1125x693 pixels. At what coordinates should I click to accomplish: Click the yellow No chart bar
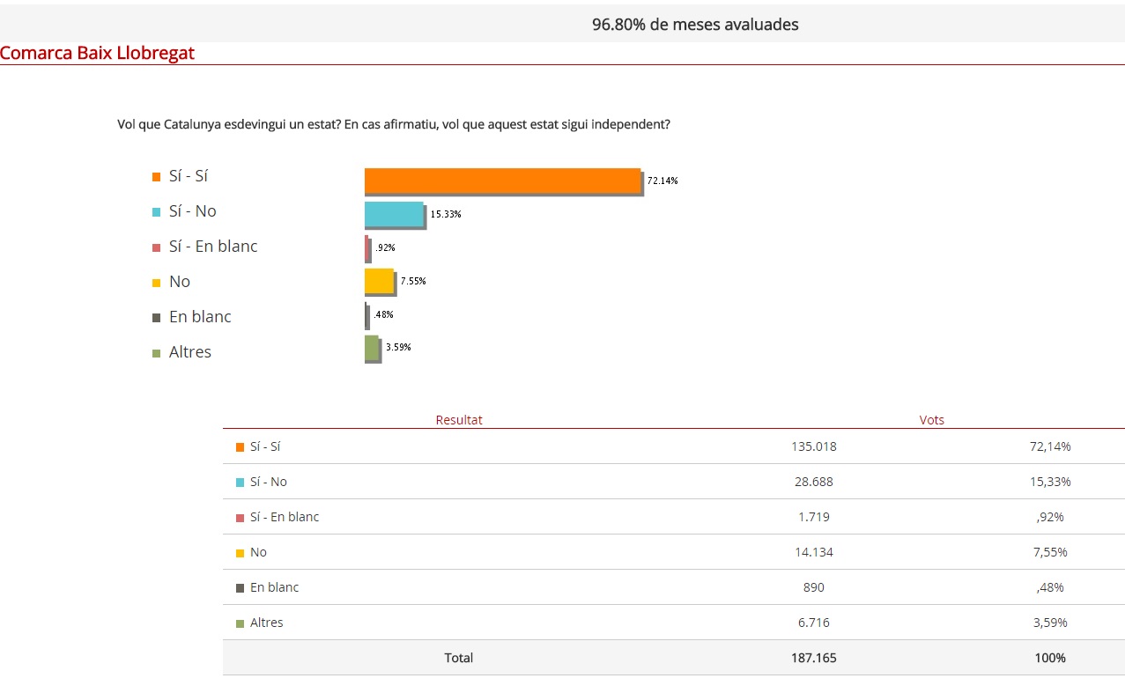pos(379,281)
